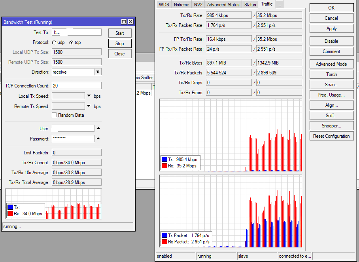Viewport: 359px width, 262px height.
Task: Click the Password input field
Action: tap(73, 138)
